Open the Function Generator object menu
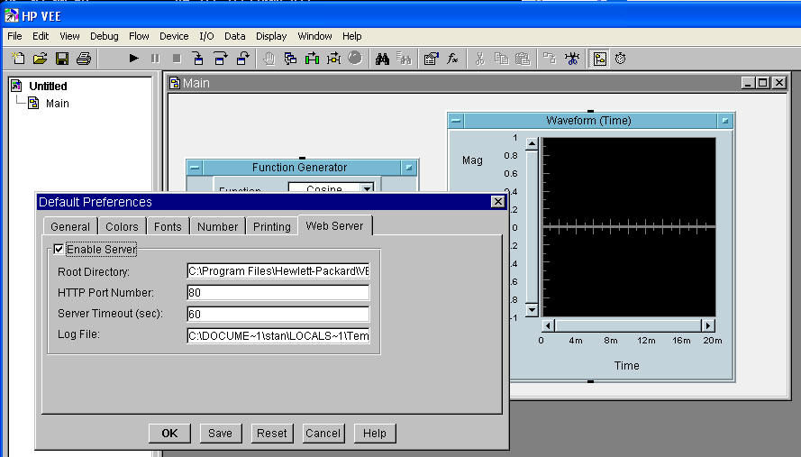 (196, 168)
